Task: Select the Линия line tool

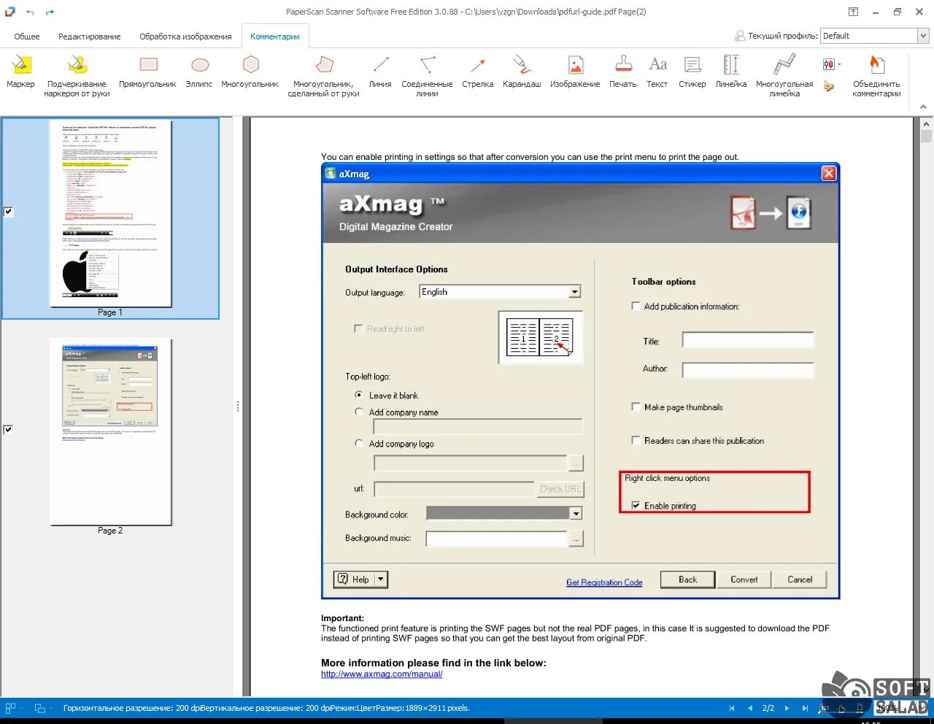Action: coord(380,72)
